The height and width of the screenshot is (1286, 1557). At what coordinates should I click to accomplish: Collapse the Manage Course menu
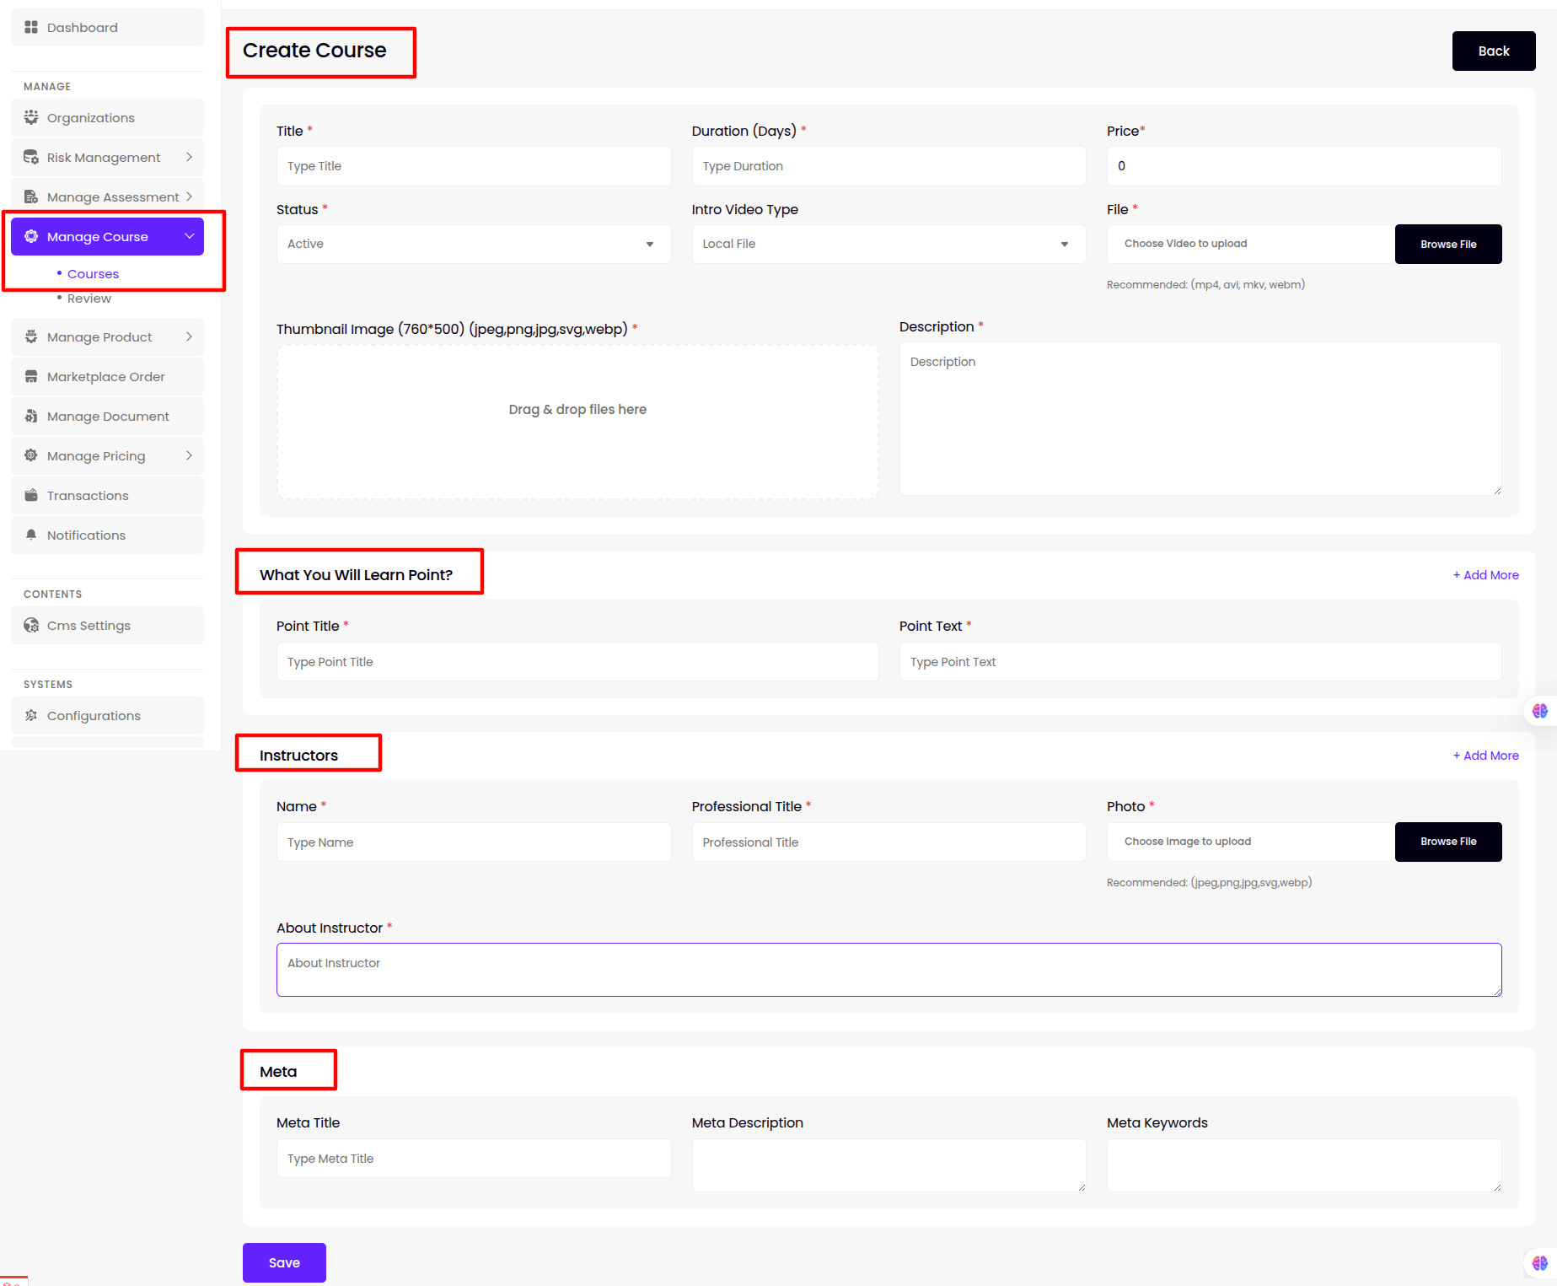point(189,237)
